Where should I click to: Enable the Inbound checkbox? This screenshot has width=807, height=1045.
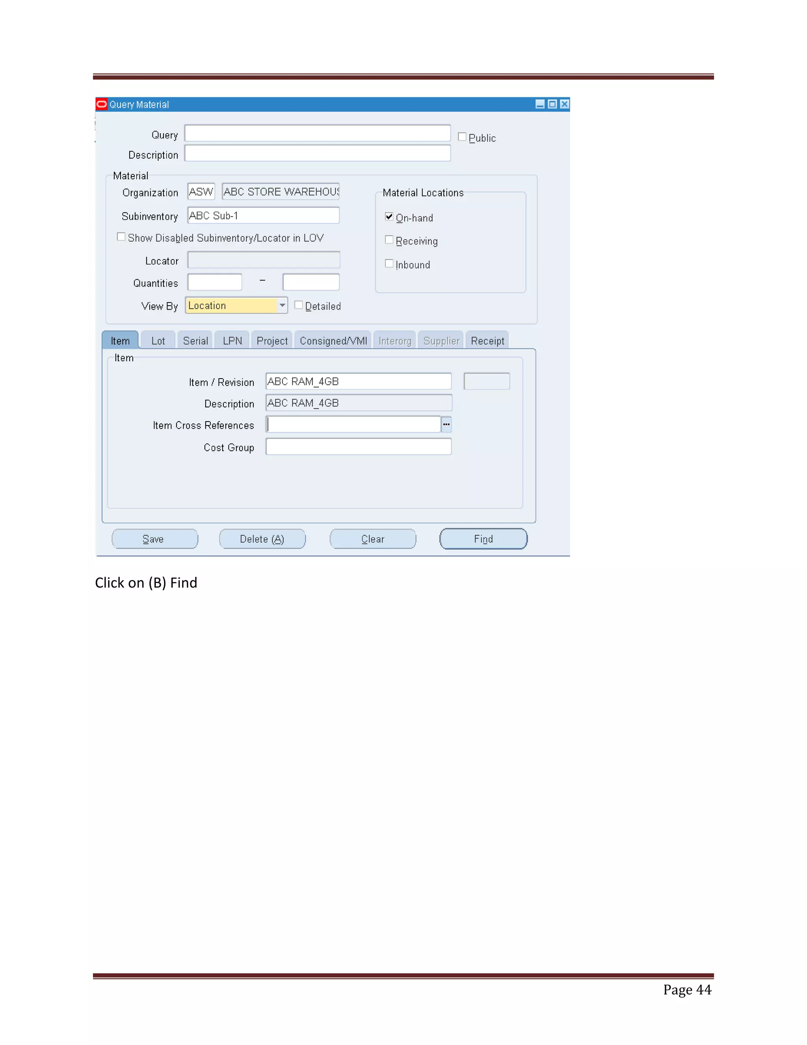coord(389,264)
